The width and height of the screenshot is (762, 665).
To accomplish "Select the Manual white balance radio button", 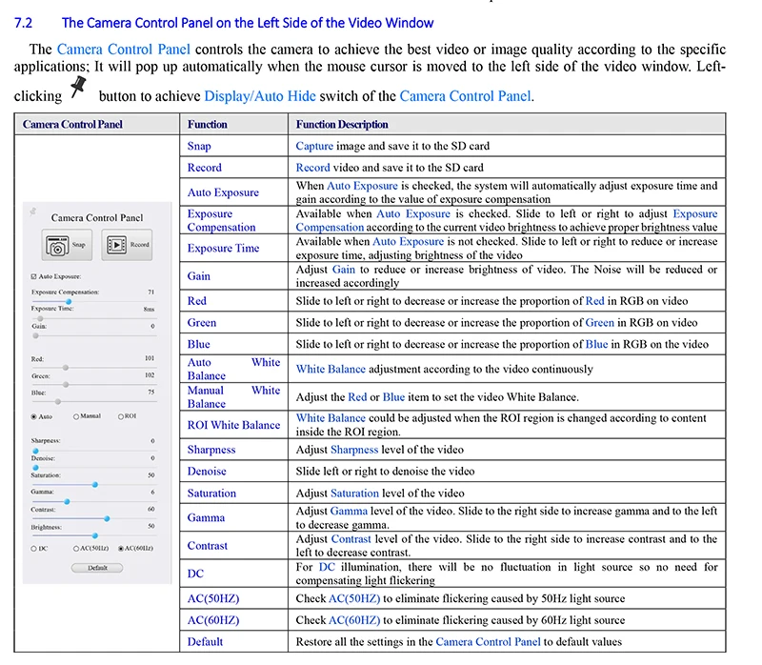I will 75,416.
